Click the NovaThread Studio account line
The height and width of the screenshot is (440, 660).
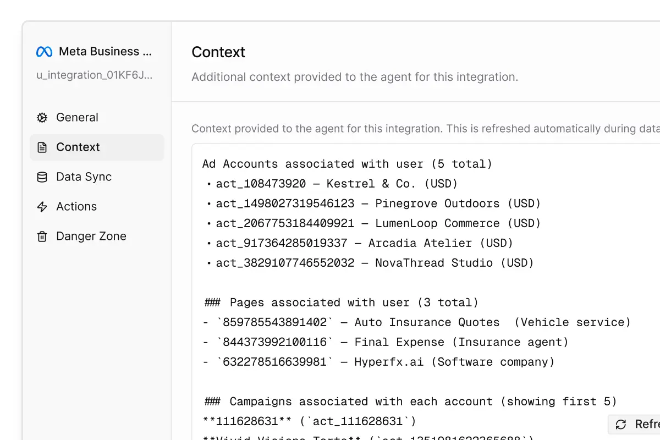click(370, 263)
